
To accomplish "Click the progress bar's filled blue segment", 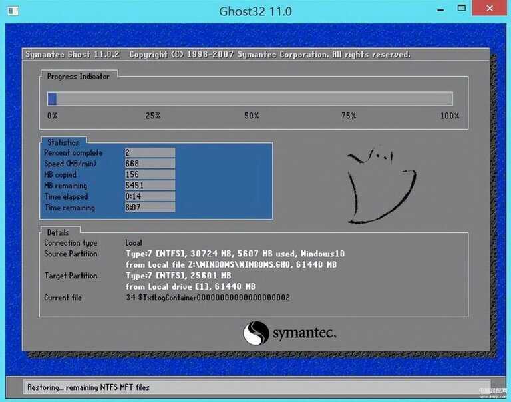I will [x=52, y=99].
